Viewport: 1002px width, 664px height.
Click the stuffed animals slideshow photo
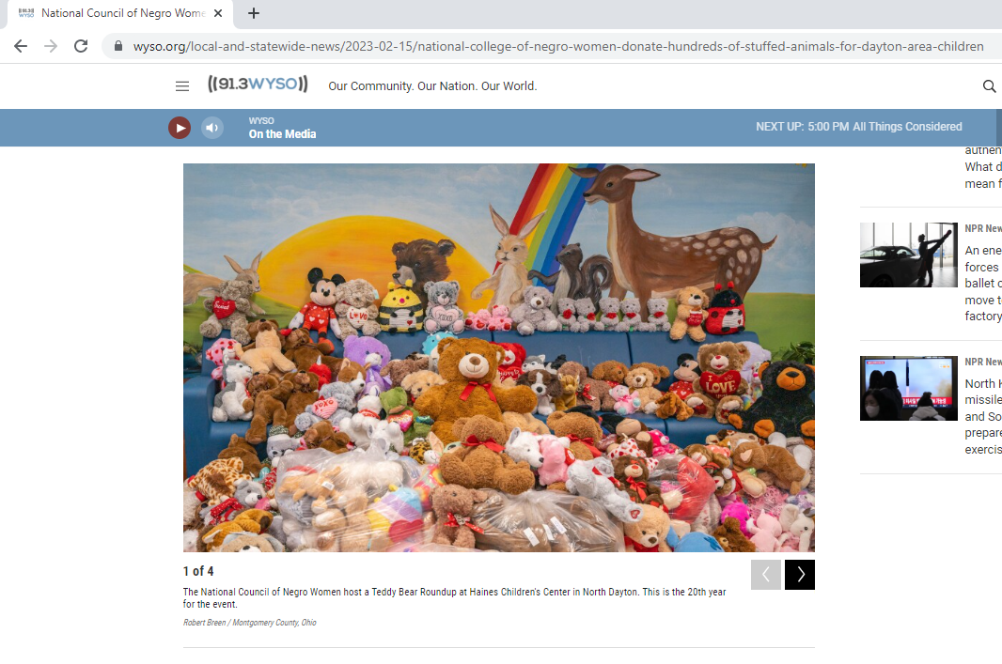(x=498, y=357)
